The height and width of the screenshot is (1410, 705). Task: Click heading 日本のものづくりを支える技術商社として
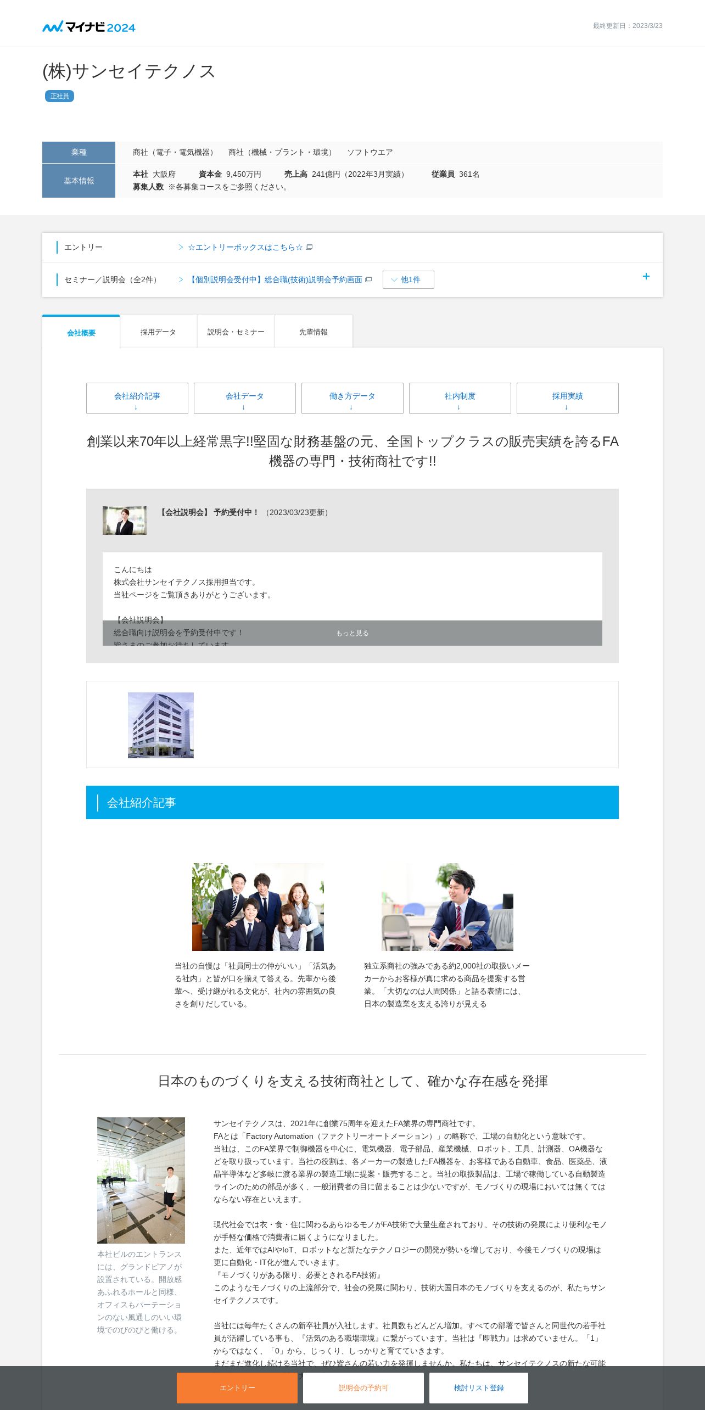coord(352,1081)
